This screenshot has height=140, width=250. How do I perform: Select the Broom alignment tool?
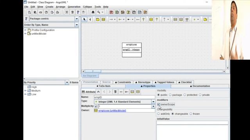pos(90,19)
